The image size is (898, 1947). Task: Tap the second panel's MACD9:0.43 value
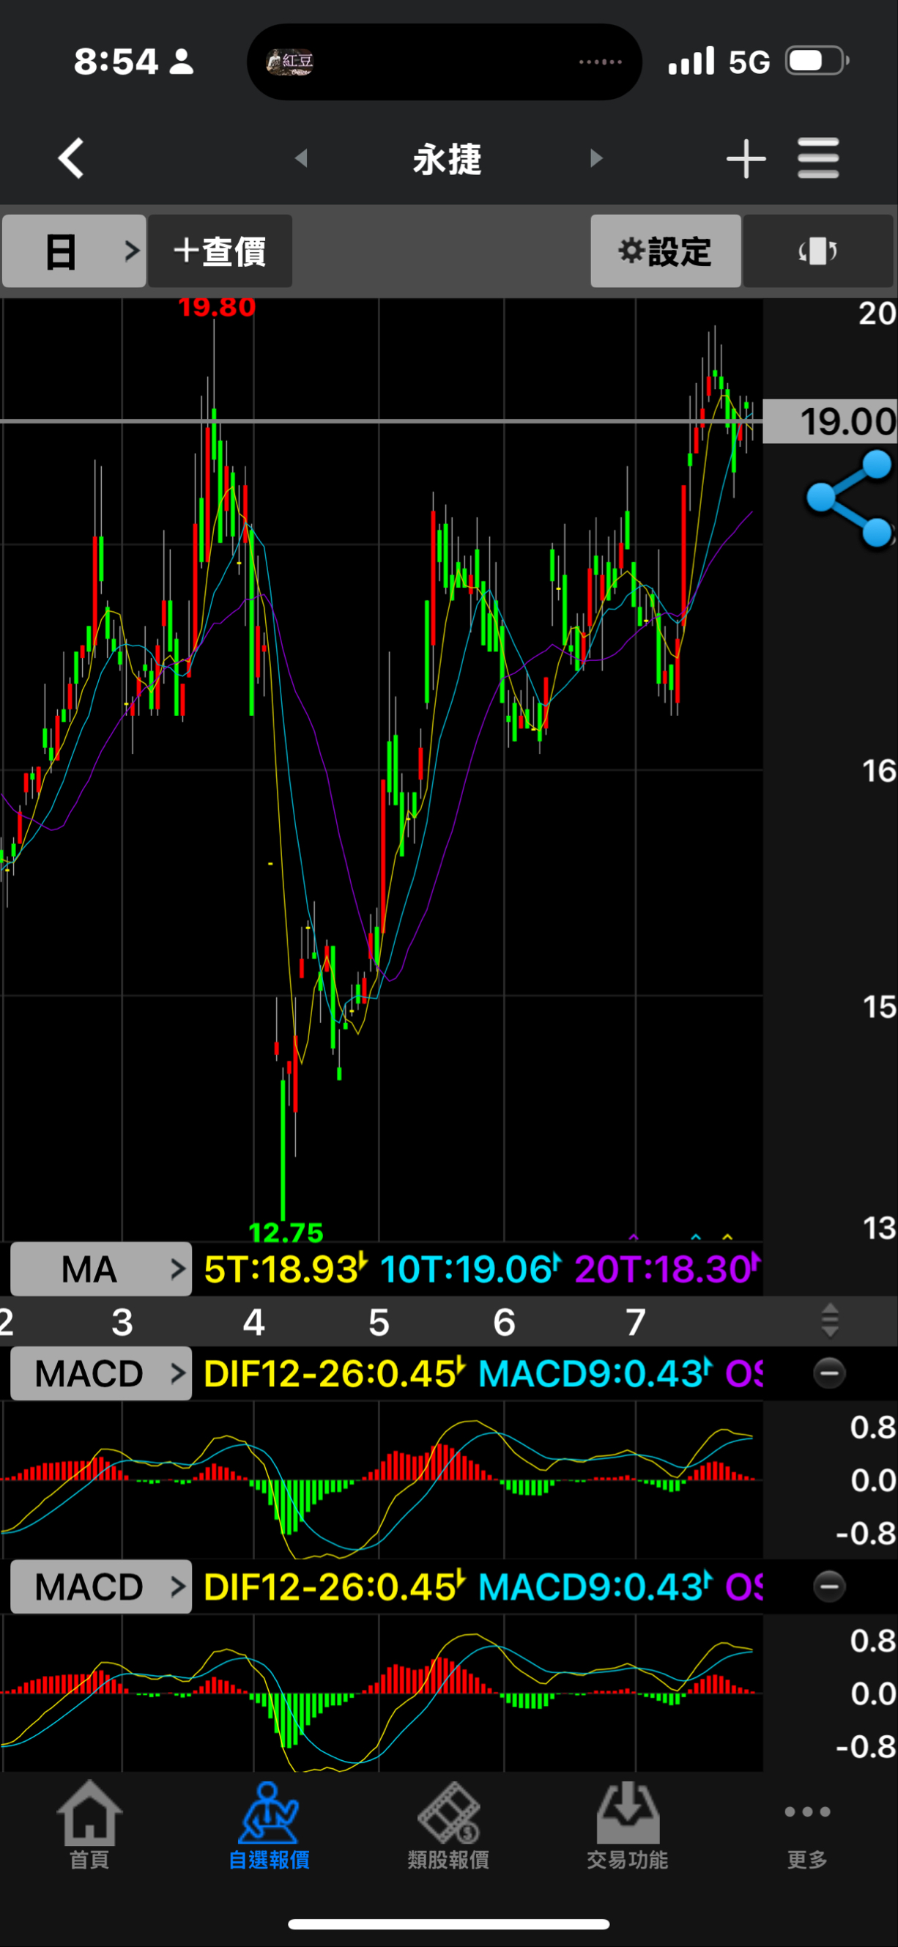tap(595, 1586)
